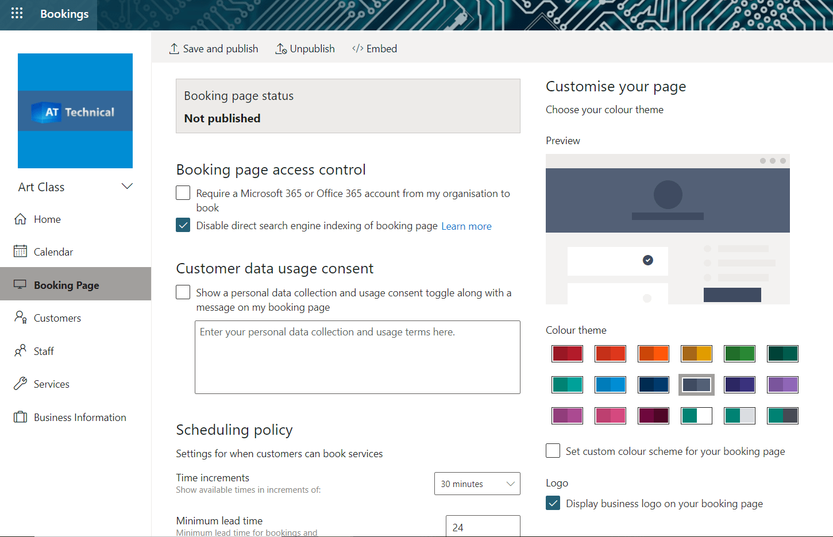Collapse the Art Class business selector

point(126,186)
